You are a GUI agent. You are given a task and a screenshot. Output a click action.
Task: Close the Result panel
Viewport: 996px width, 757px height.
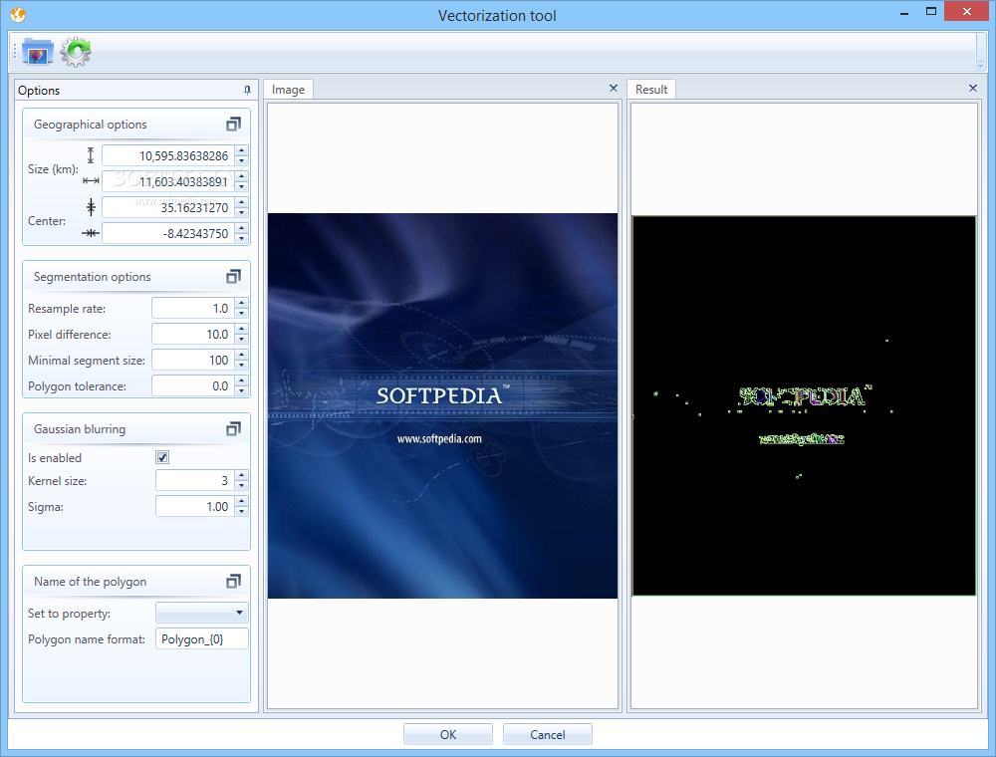tap(972, 89)
